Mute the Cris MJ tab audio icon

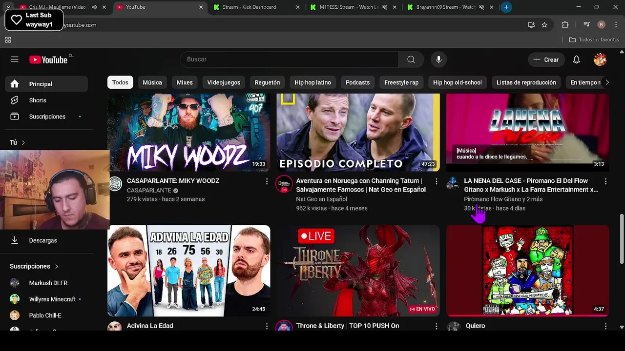coord(94,7)
